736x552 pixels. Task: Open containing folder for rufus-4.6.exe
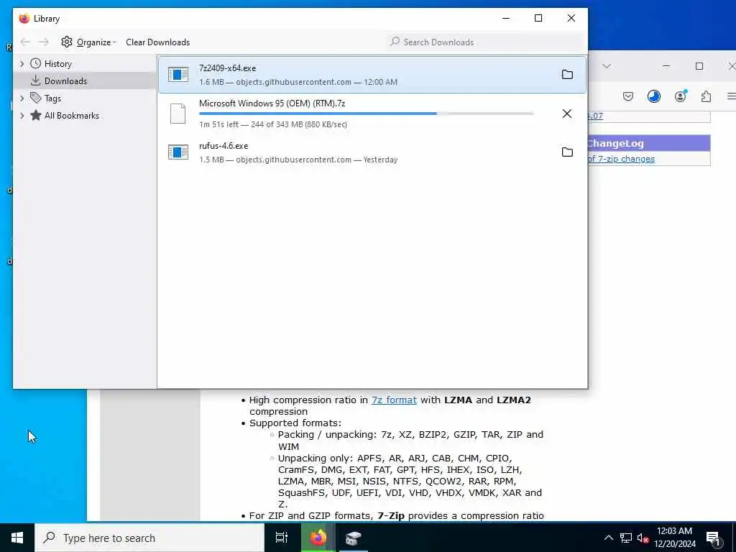[x=567, y=152]
